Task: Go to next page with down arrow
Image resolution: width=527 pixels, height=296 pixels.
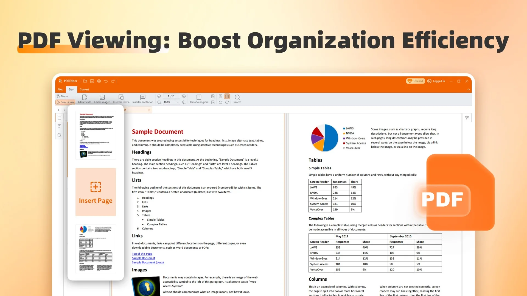Action: point(184,96)
